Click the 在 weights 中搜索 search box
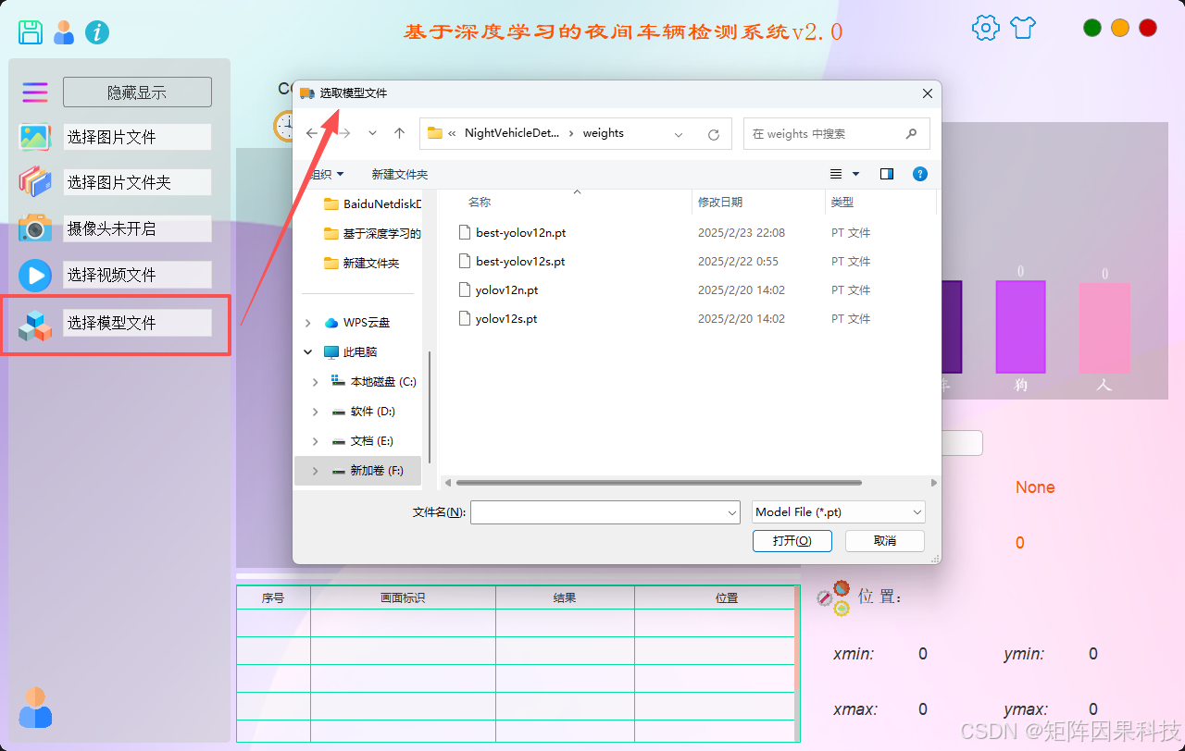Viewport: 1185px width, 751px height. [837, 133]
